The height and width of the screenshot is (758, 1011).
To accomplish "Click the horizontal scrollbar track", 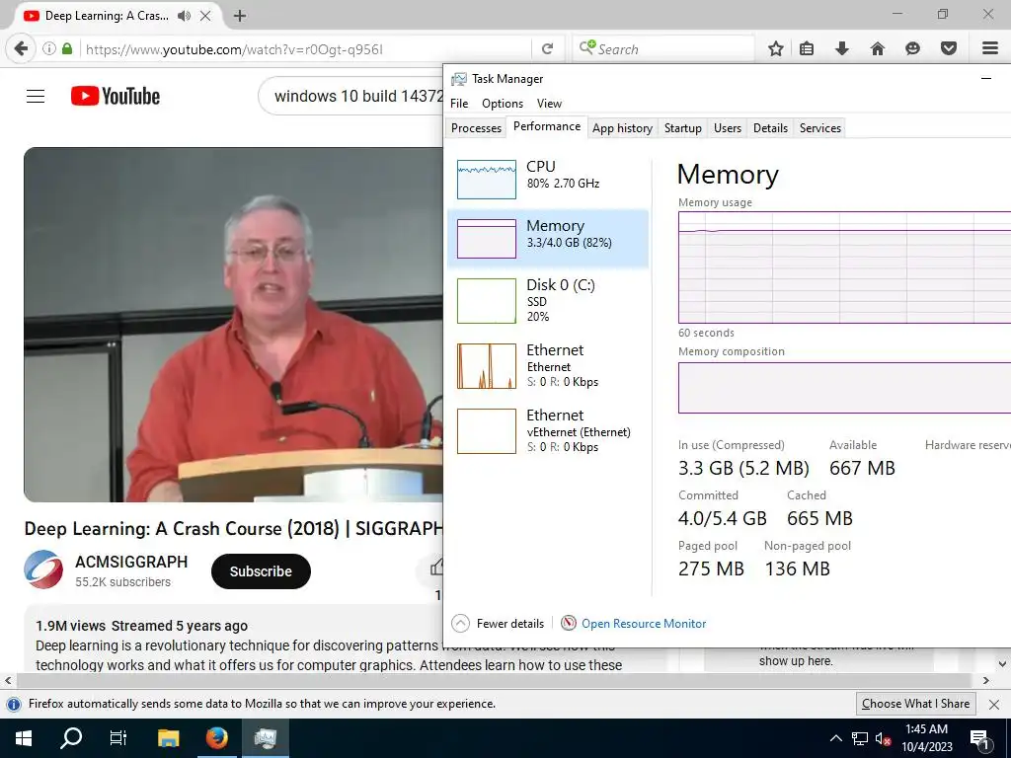I will click(x=494, y=681).
